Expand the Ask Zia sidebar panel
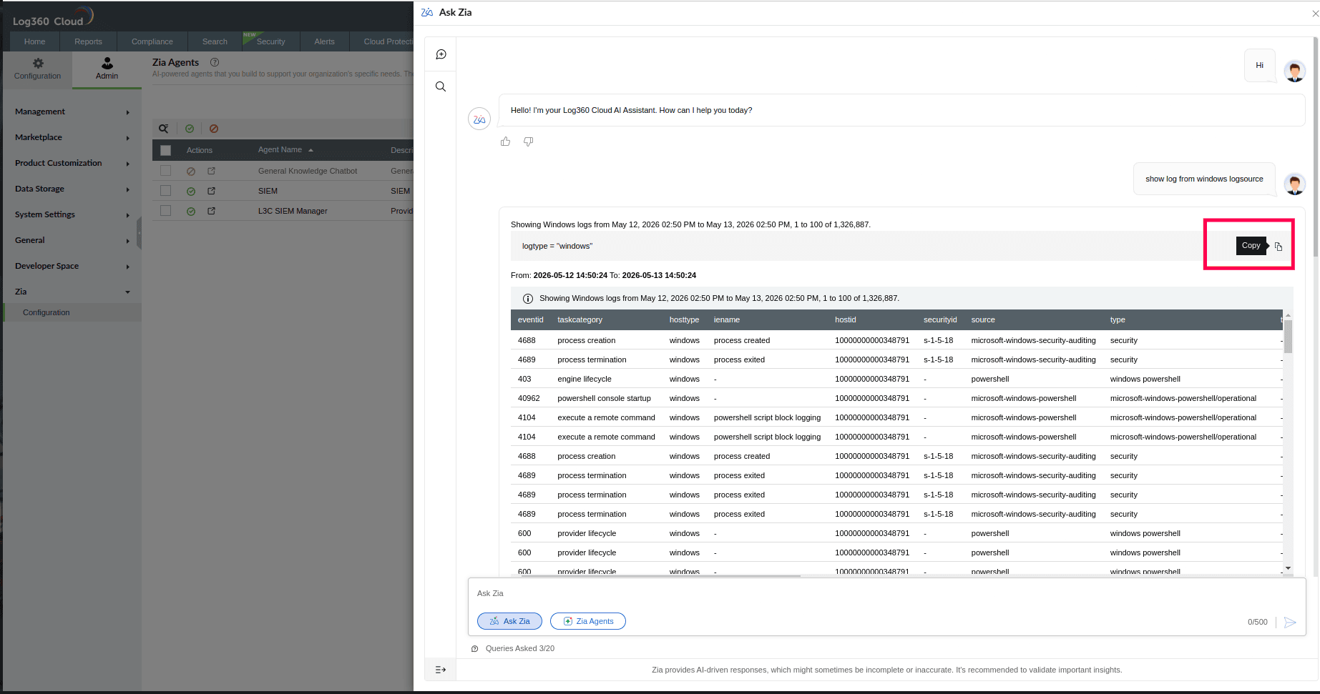The height and width of the screenshot is (694, 1320). coord(441,670)
